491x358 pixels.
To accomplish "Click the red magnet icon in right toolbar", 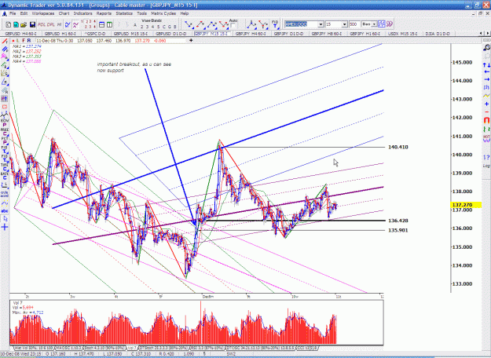I will click(486, 120).
